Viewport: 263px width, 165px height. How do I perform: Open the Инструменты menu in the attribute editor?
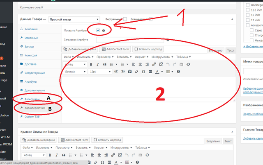pos(162,57)
